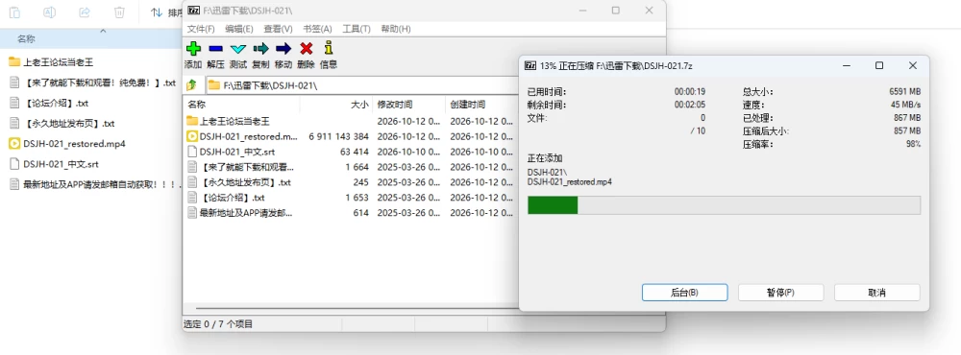Click the 7z icon in File Manager title
The image size is (961, 355).
(x=194, y=11)
